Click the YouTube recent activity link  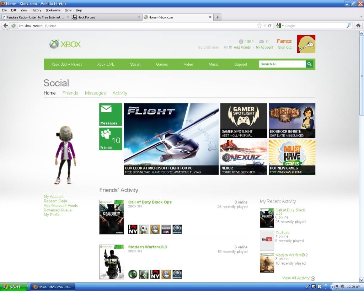(282, 232)
